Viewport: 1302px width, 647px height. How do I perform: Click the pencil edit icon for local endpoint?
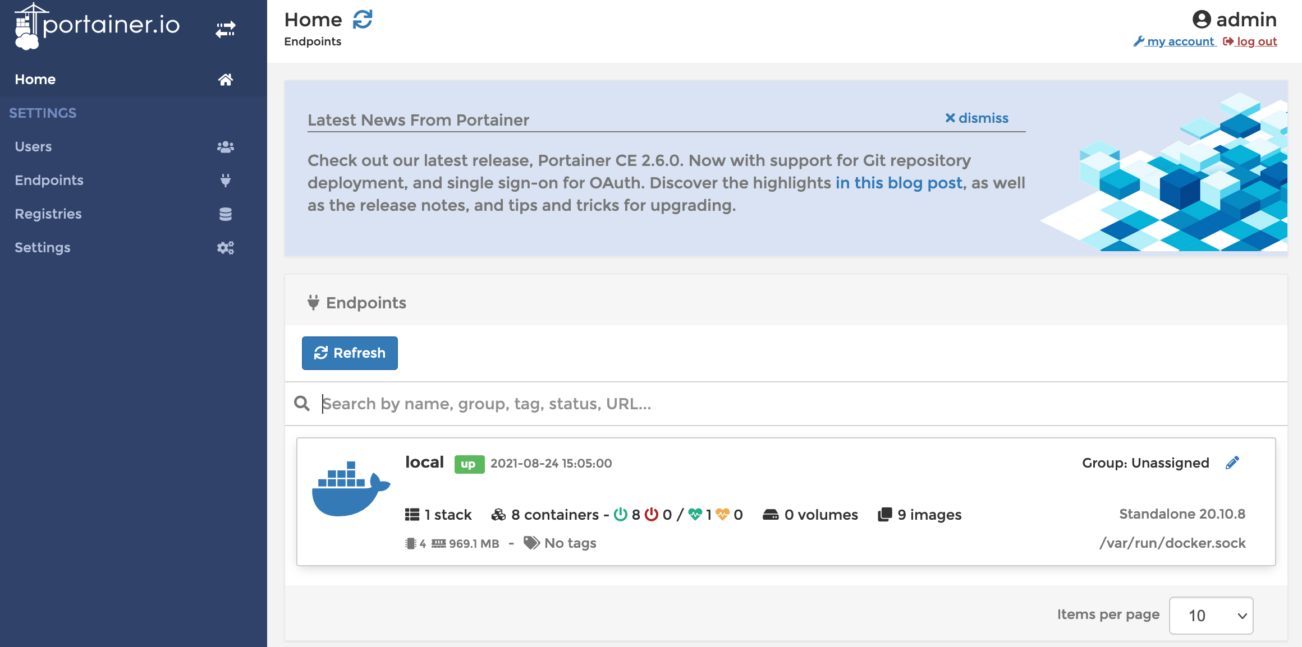coord(1232,463)
